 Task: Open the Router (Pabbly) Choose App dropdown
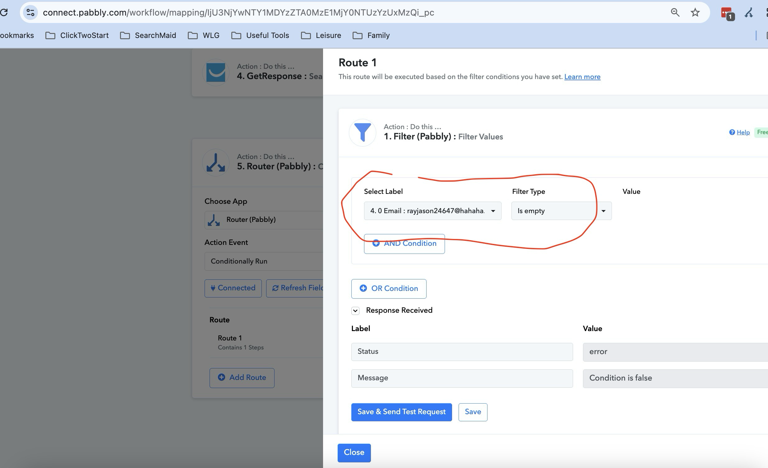(x=263, y=220)
